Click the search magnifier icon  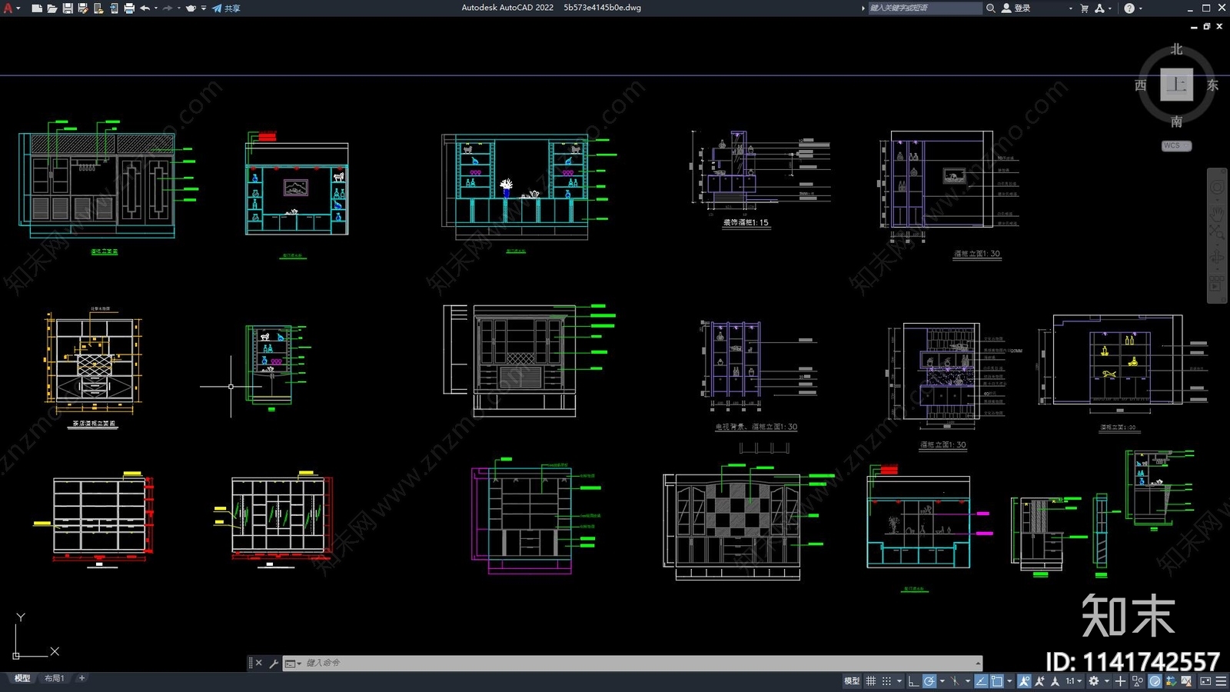(991, 8)
